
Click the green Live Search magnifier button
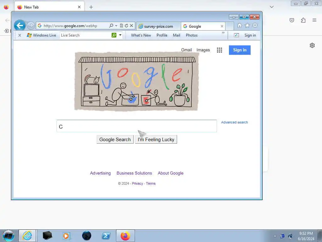click(x=114, y=35)
